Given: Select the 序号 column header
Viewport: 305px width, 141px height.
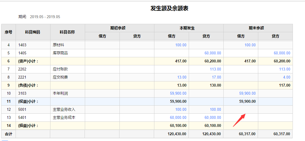Looking at the screenshot, I should click(8, 32).
